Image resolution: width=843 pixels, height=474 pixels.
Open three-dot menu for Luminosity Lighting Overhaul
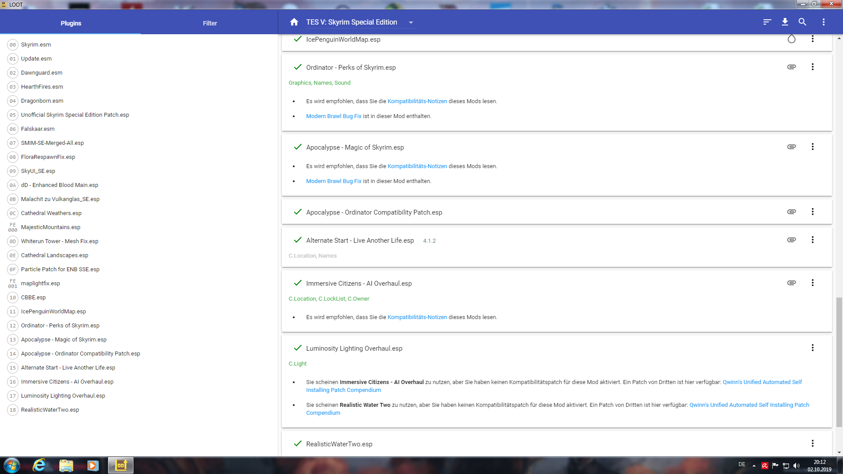click(x=812, y=348)
